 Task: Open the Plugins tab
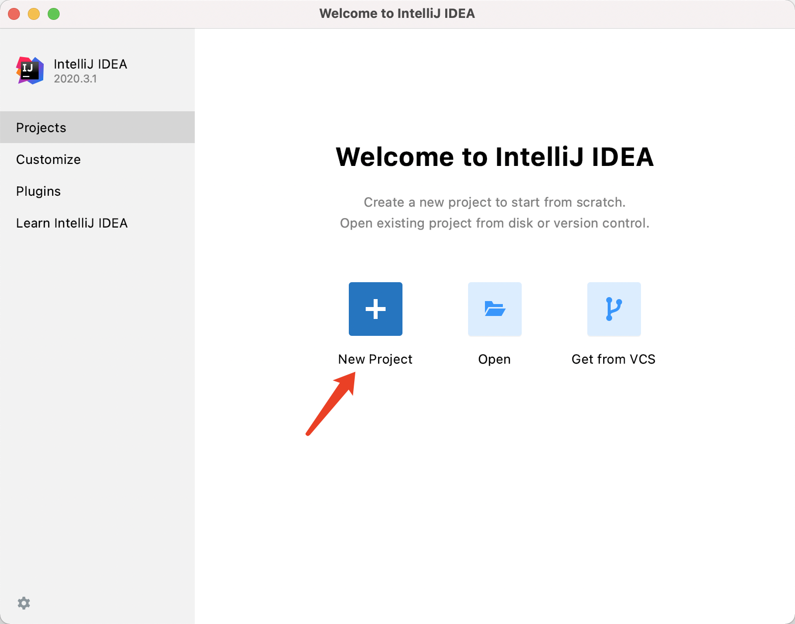tap(97, 191)
